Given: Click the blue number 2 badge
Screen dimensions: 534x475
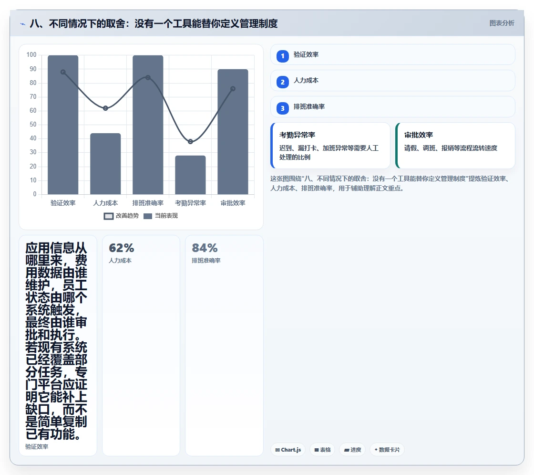Looking at the screenshot, I should 283,82.
